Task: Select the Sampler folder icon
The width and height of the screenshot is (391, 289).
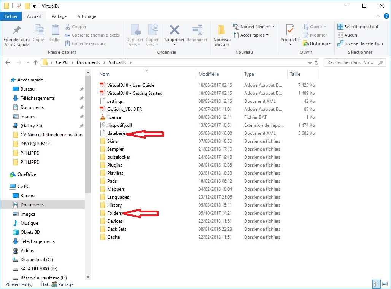Action: point(103,149)
